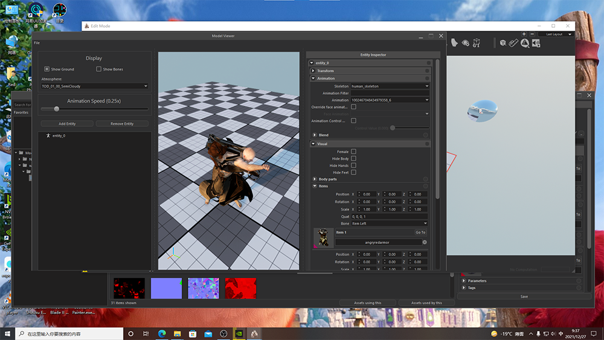Toggle Override face animation checkbox
Viewport: 604px width, 340px height.
[353, 107]
